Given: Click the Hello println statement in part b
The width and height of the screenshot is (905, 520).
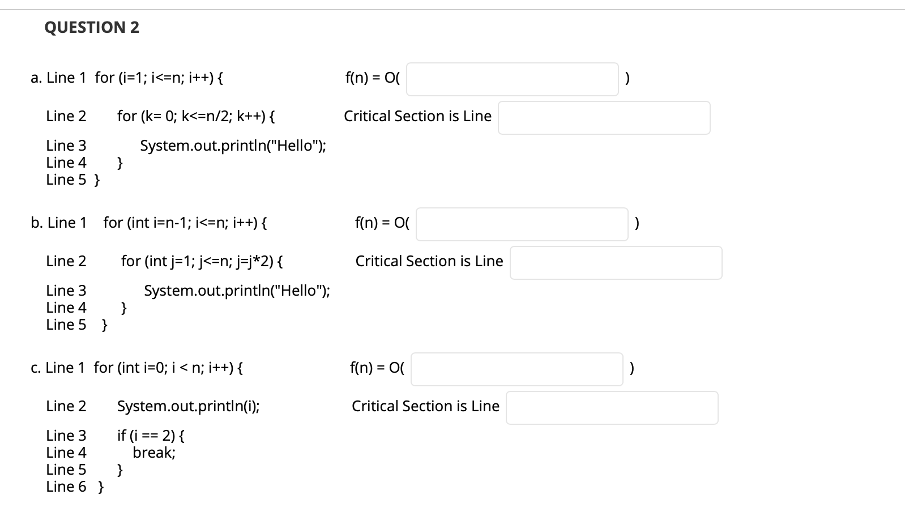Looking at the screenshot, I should coord(237,291).
